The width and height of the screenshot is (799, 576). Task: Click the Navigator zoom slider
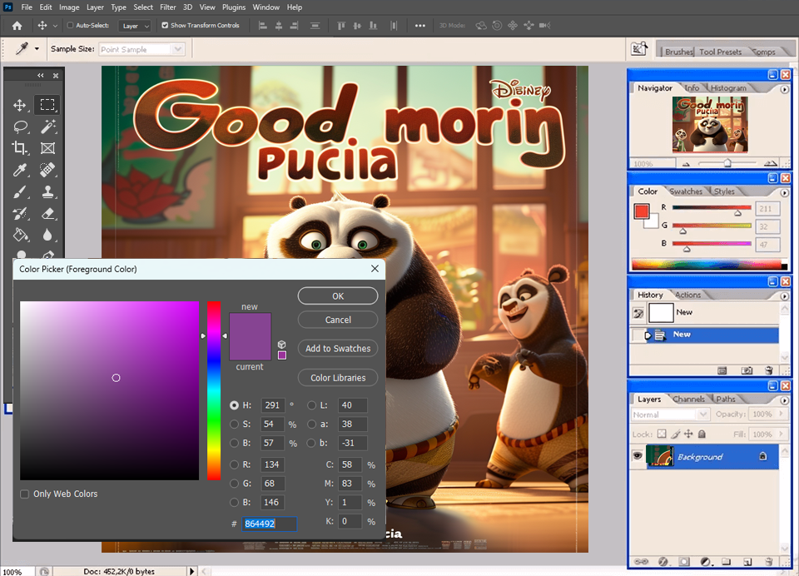click(727, 163)
